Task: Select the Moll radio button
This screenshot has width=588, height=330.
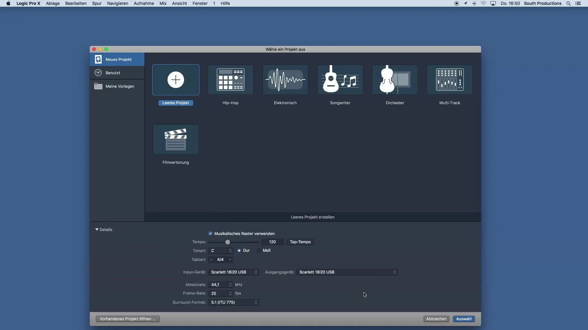Action: point(259,251)
